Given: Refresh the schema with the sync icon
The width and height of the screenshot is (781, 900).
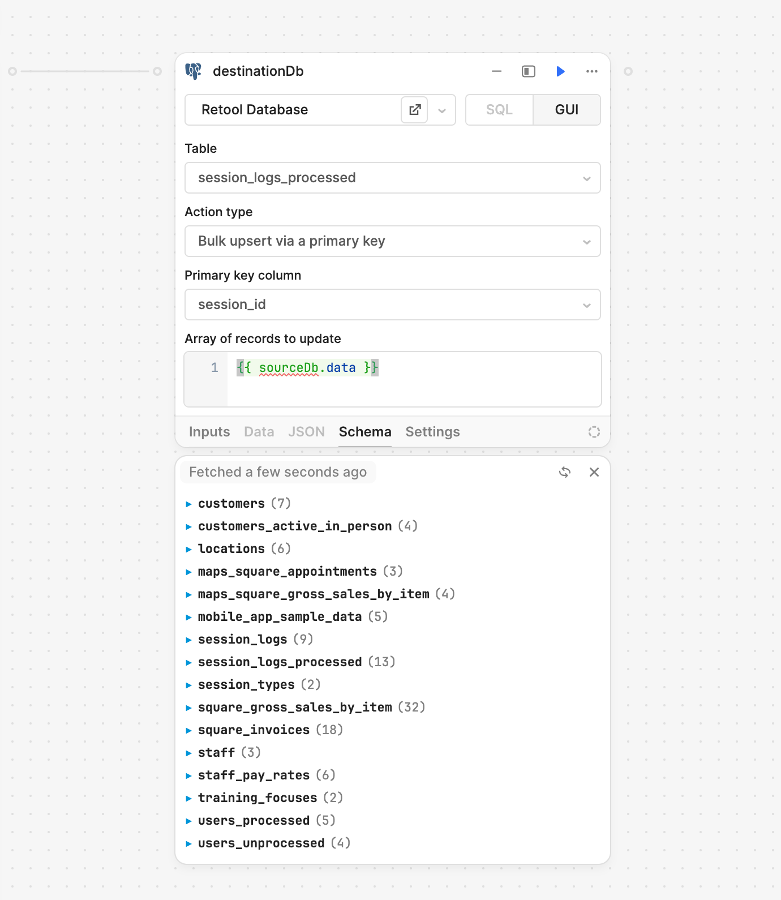Looking at the screenshot, I should pyautogui.click(x=565, y=472).
